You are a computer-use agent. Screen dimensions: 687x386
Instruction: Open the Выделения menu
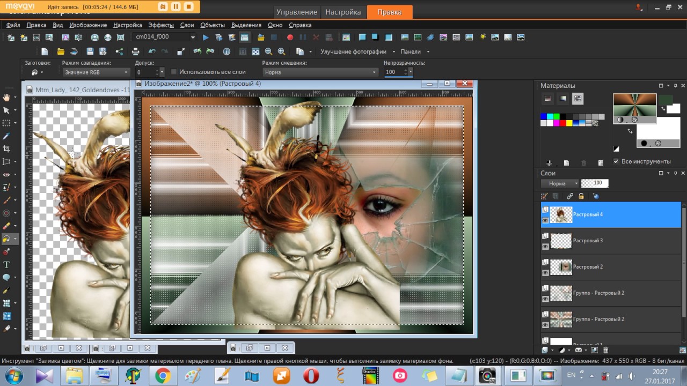tap(246, 25)
